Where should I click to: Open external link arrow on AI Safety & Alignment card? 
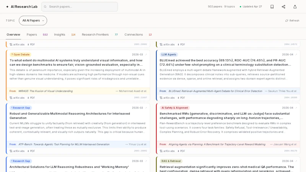point(296,108)
